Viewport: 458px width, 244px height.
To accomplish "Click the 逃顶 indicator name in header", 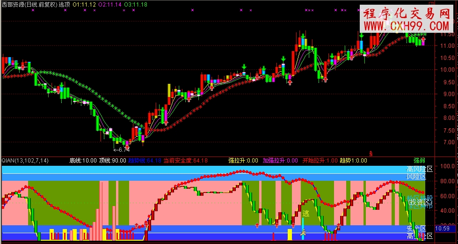I will (65, 4).
